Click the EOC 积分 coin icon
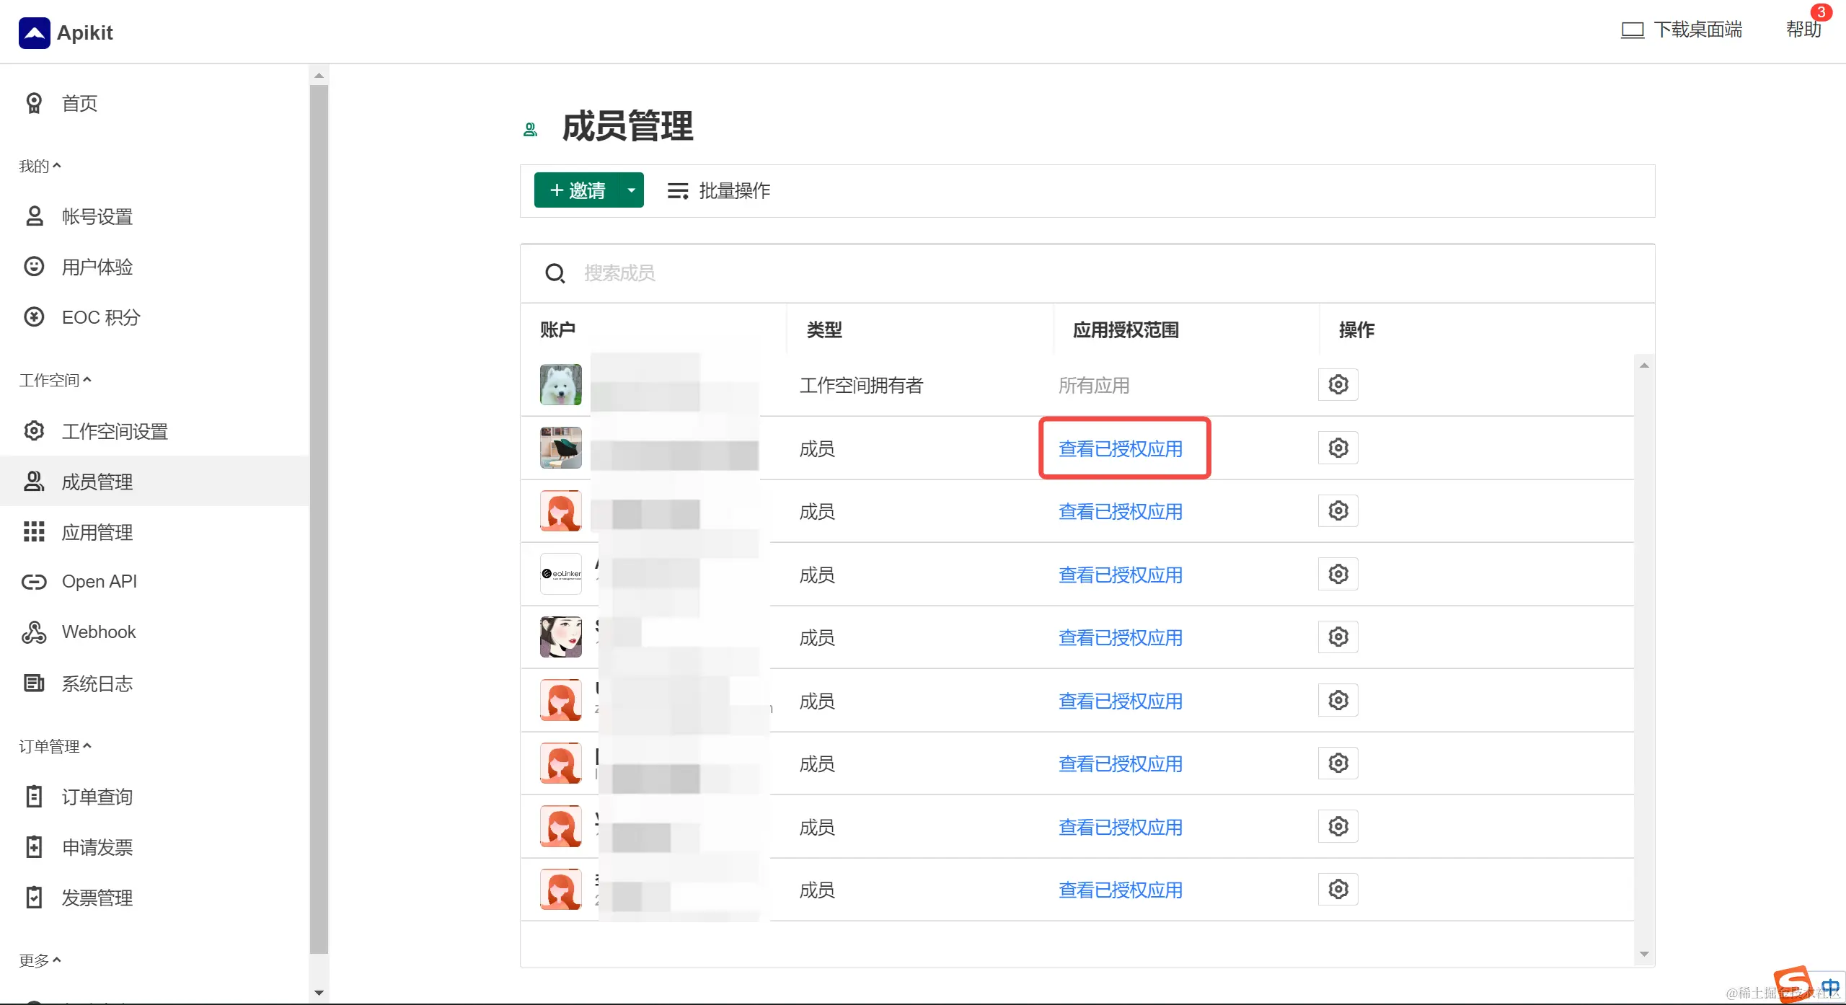 tap(34, 317)
